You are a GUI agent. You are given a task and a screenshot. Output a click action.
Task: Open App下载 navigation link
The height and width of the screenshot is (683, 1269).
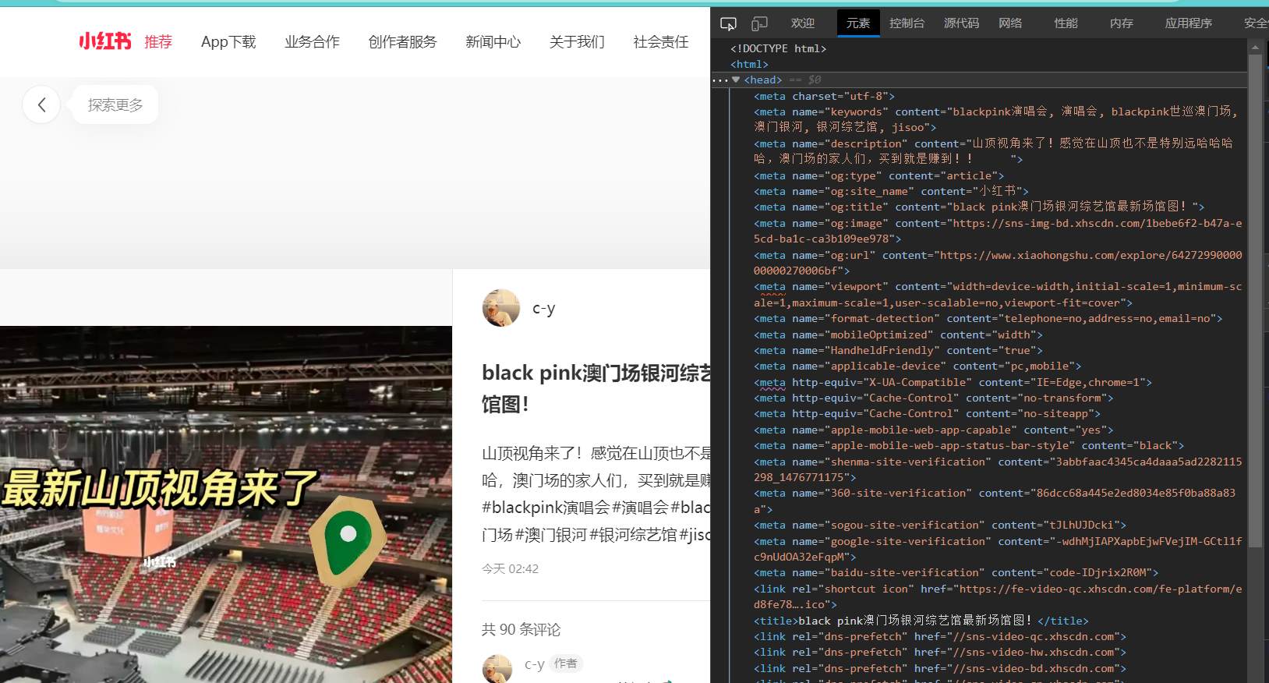228,41
